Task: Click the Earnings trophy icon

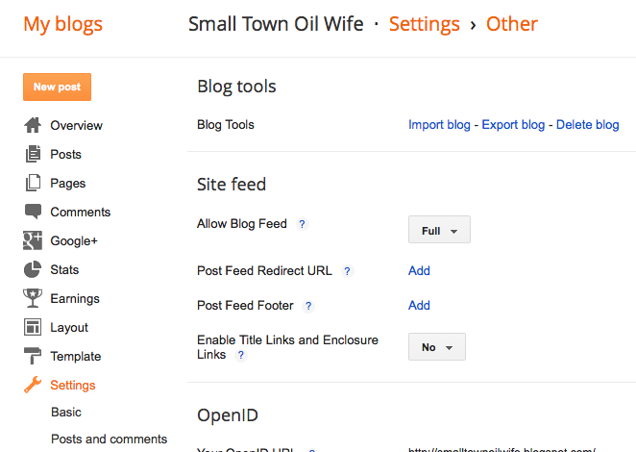Action: (x=33, y=298)
